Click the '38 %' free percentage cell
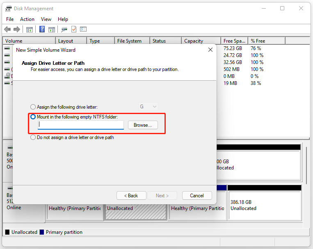Viewport: 313px width, 249px height. point(256,83)
